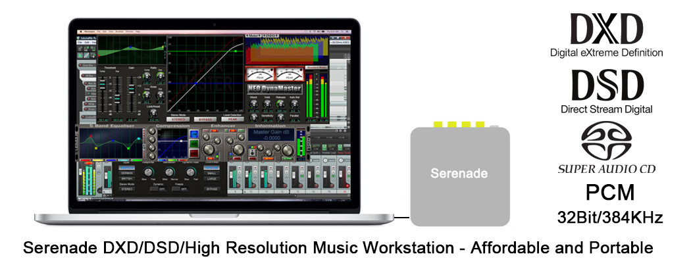Click the PEAK Level Detection button
This screenshot has width=691, height=263.
click(233, 120)
